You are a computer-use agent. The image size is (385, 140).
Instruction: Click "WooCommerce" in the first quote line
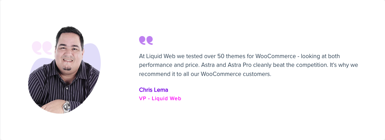(275, 56)
